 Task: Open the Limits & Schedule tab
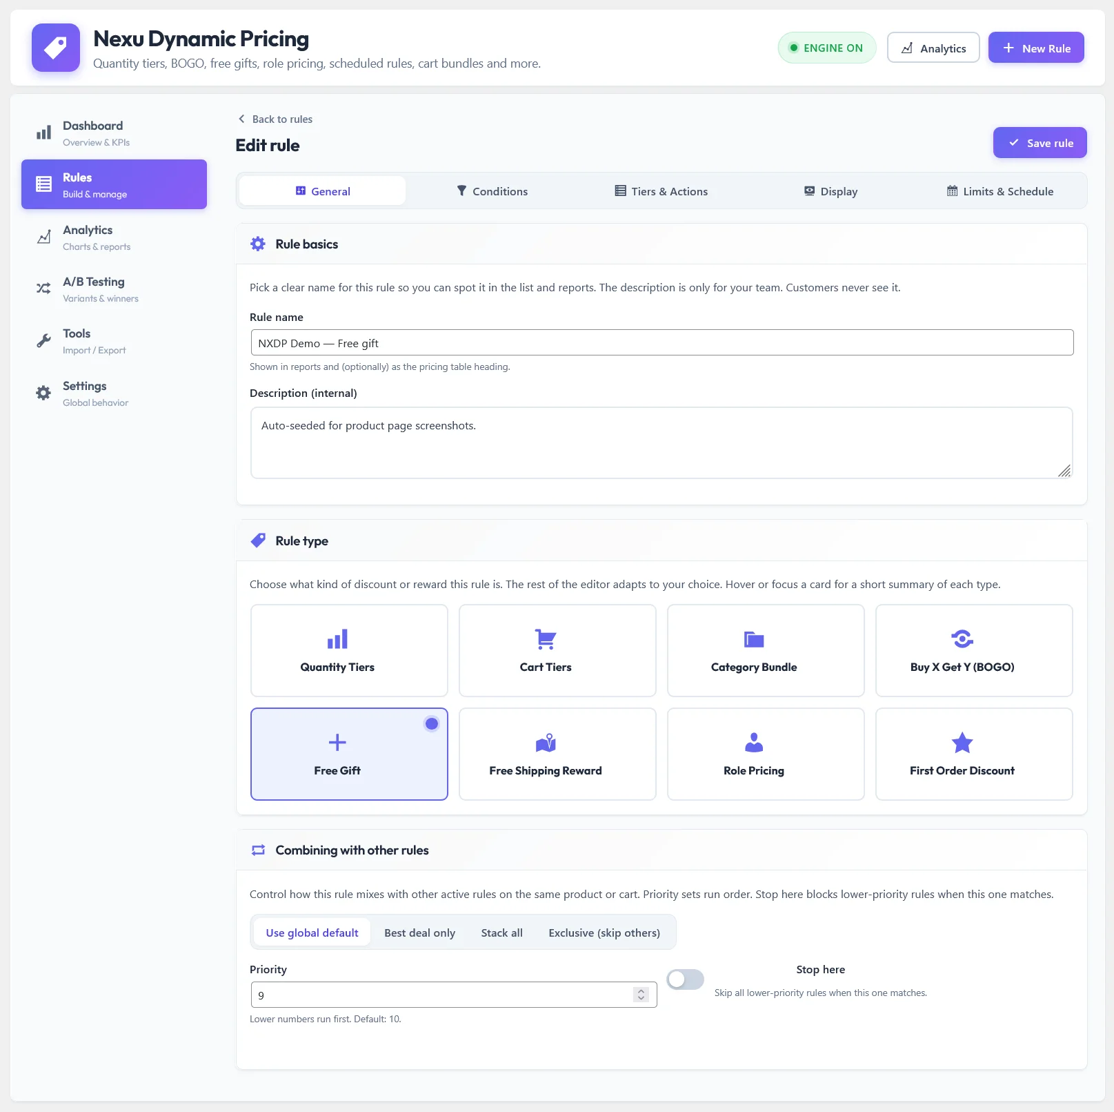(x=1000, y=191)
